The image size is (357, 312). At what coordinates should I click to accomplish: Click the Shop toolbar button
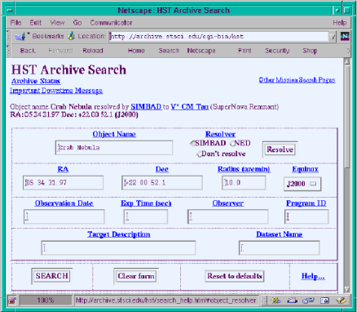[310, 51]
